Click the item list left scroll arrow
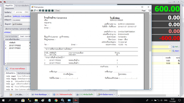Screen dimensions: 184x103 tap(5, 63)
